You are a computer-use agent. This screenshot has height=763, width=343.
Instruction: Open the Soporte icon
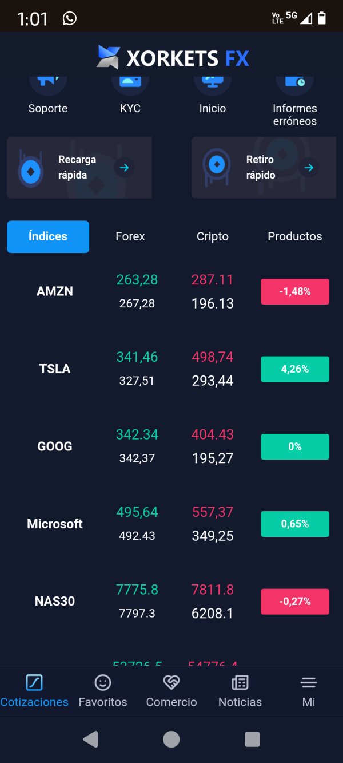point(48,84)
